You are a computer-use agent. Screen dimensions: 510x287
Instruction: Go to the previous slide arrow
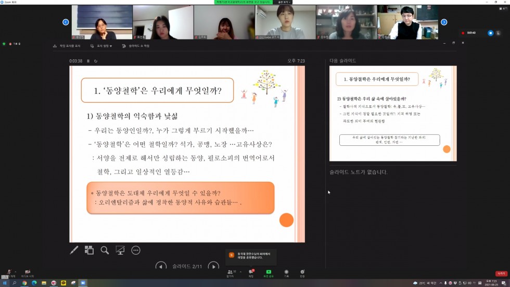[161, 266]
